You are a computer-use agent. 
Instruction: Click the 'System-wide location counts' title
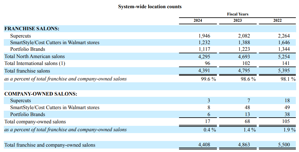(150, 7)
